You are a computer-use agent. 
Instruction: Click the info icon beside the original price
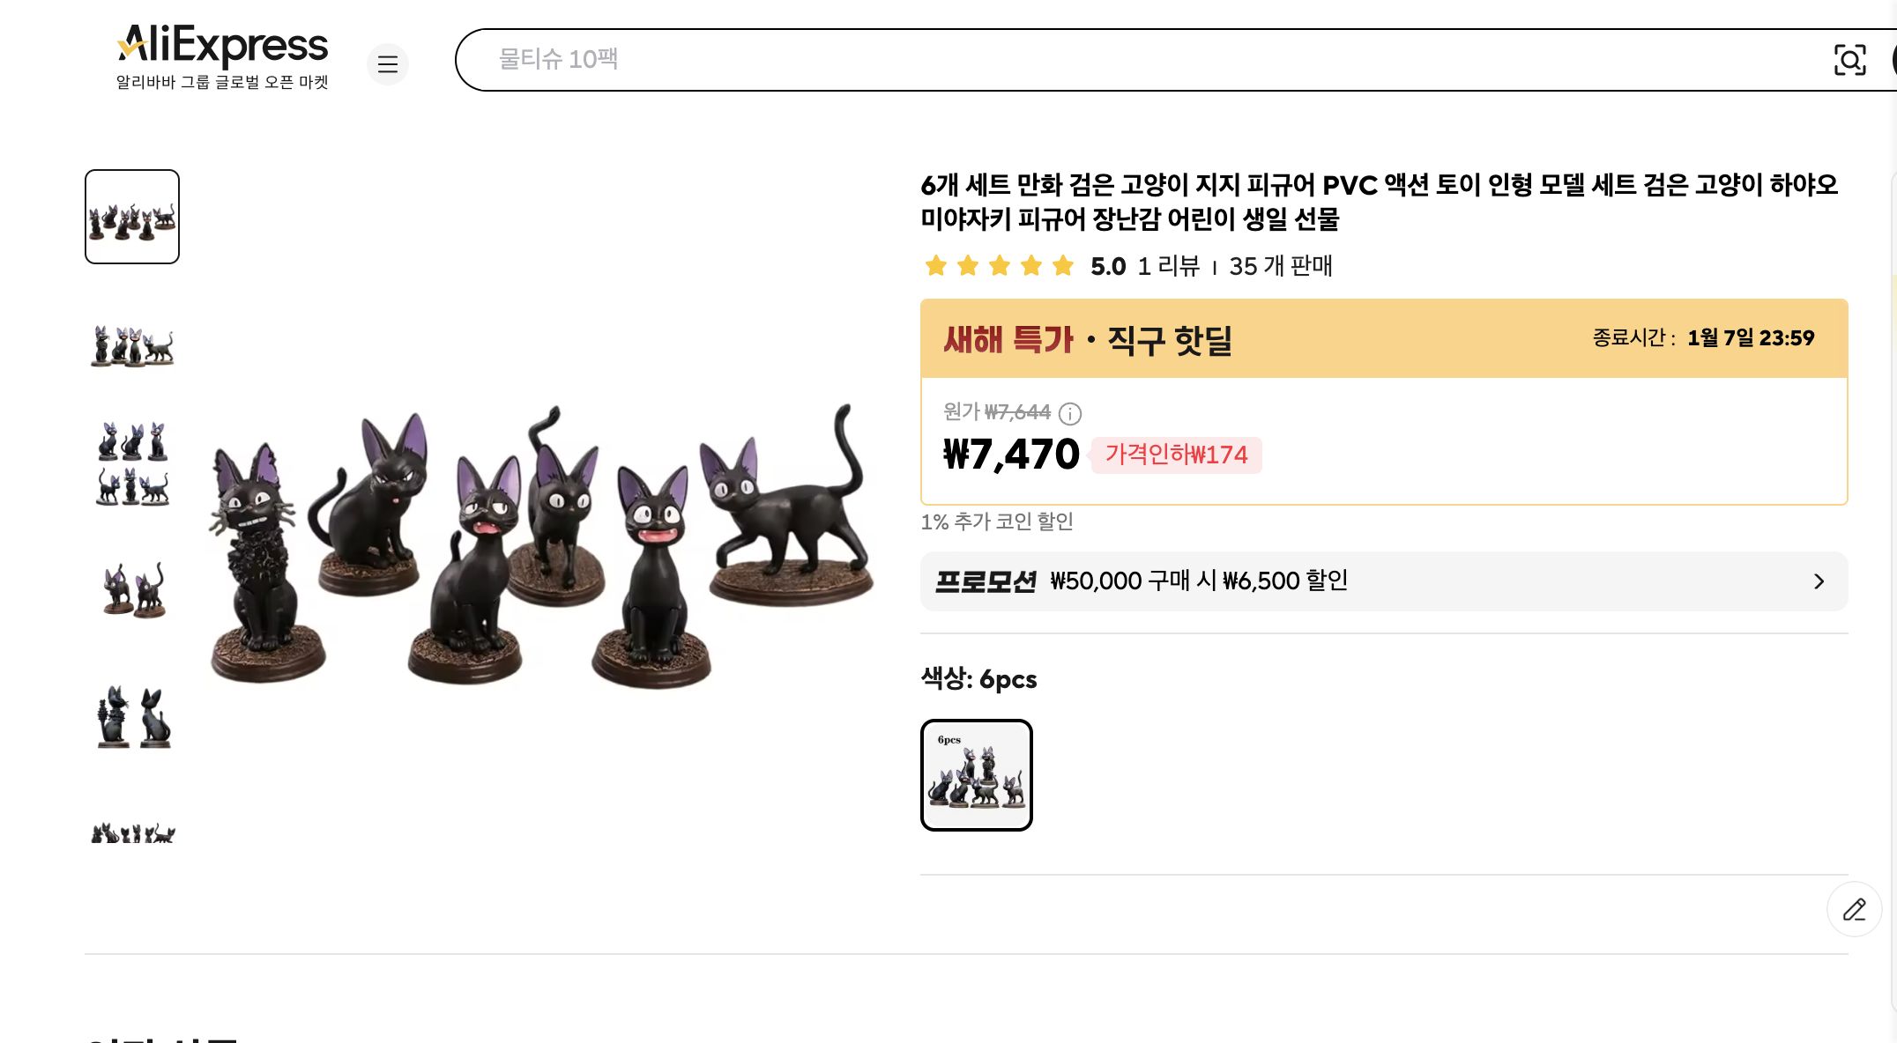1070,414
